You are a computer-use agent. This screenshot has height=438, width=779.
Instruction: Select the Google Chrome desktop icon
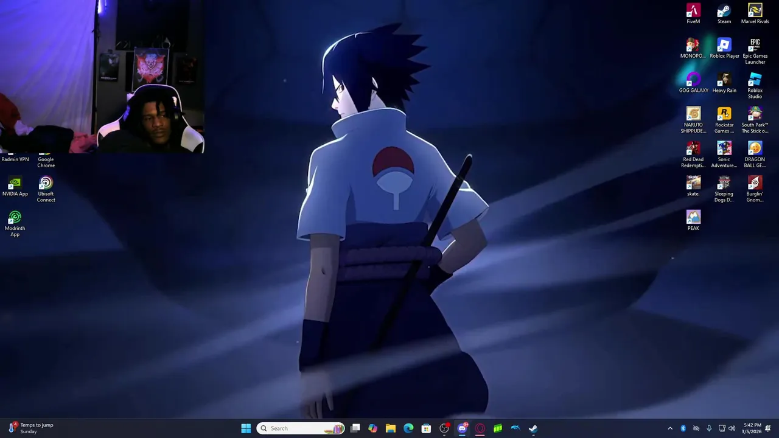click(x=46, y=161)
